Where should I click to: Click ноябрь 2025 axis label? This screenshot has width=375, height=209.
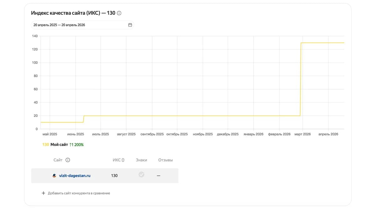tap(203, 134)
